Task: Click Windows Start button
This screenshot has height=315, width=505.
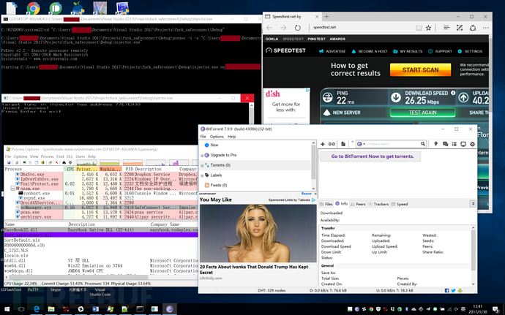Action: pos(7,309)
